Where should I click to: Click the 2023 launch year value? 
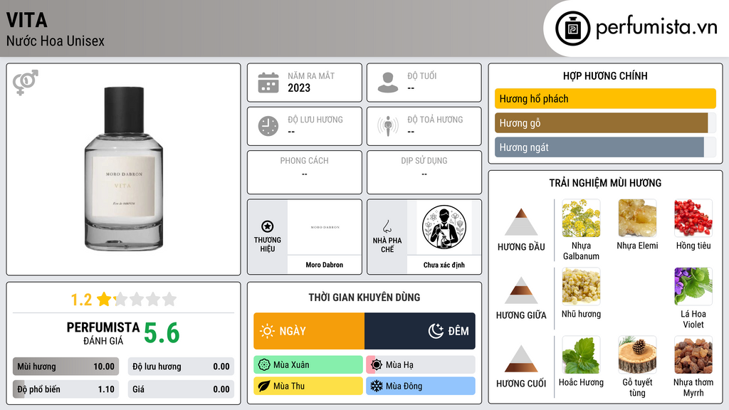pyautogui.click(x=299, y=88)
